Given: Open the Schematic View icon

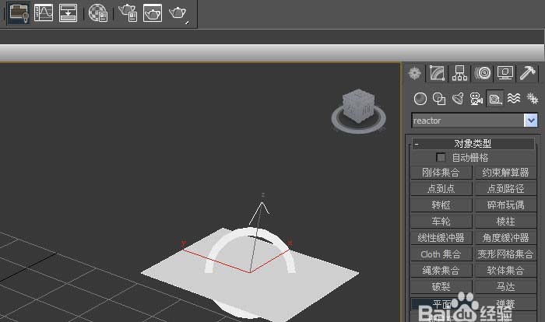Looking at the screenshot, I should click(x=69, y=13).
